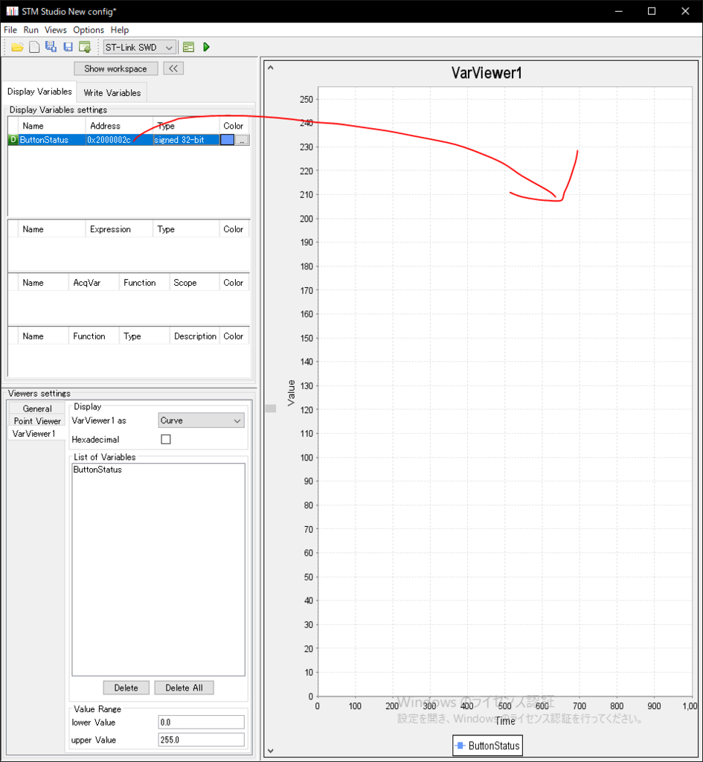The height and width of the screenshot is (762, 703).
Task: Click the Description column header
Action: tap(195, 336)
